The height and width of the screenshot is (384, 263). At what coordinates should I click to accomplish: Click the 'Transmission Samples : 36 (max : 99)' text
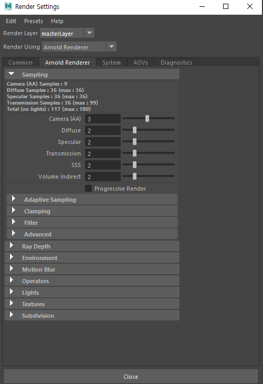52,103
